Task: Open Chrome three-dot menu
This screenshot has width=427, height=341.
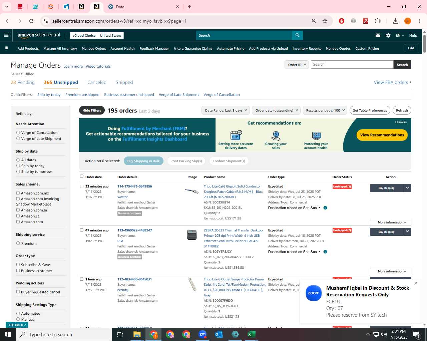Action: 420,21
